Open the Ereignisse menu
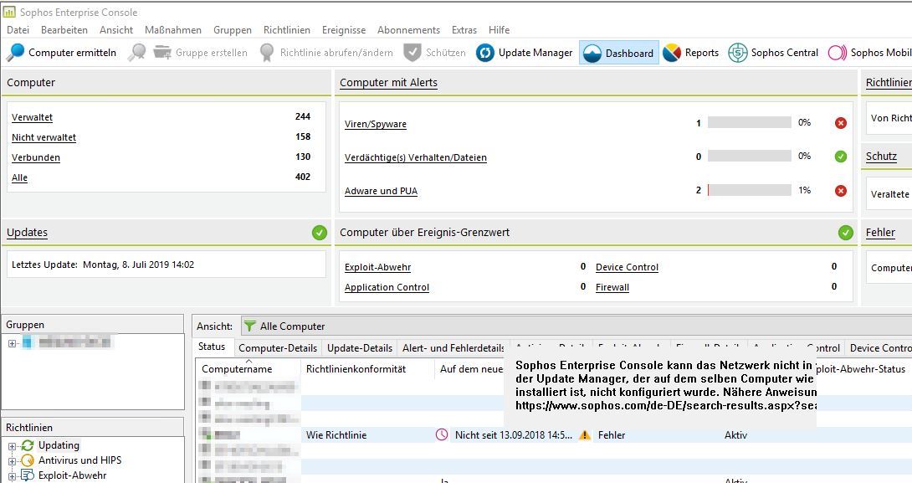Viewport: 912px width, 483px height. 344,29
